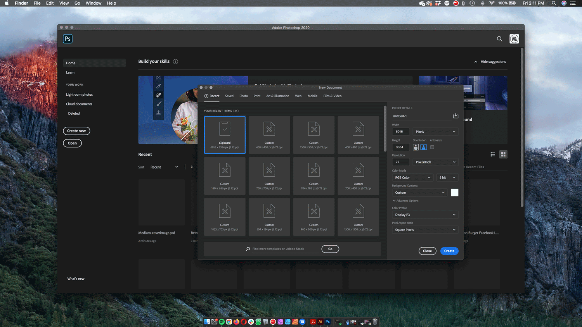This screenshot has width=582, height=327.
Task: Select the Clipboard 6016 x 3384 preset
Action: [225, 135]
